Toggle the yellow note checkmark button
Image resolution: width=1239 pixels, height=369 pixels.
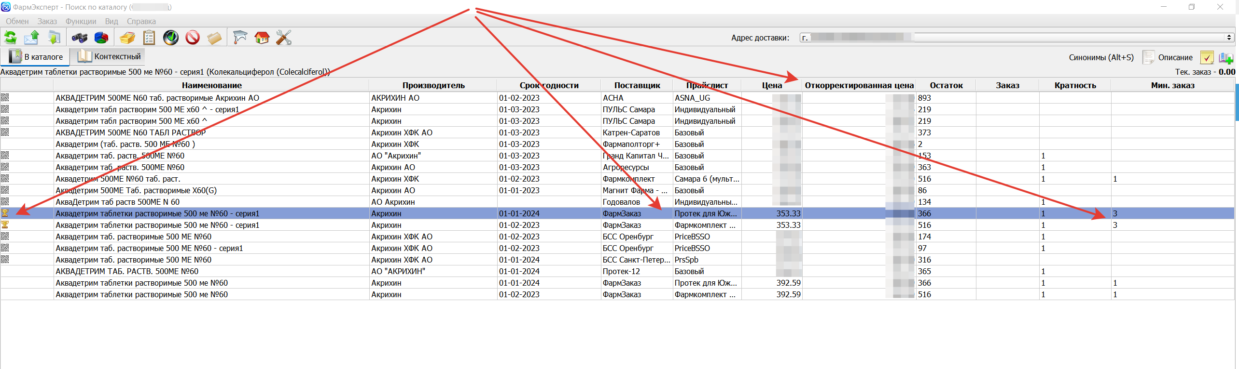pos(1207,58)
